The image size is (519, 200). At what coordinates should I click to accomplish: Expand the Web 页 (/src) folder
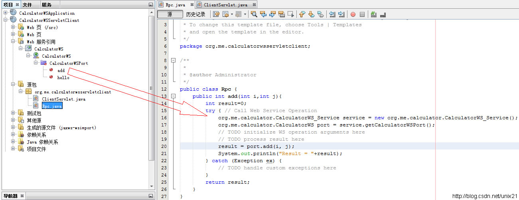coord(13,27)
